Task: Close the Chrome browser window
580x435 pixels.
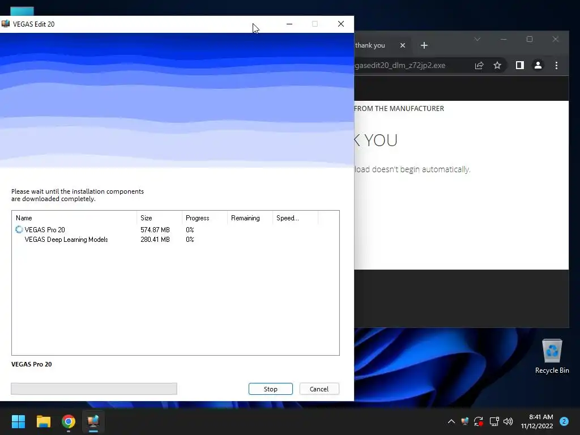Action: click(x=555, y=39)
